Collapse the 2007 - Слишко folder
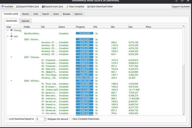 [x=11, y=57]
